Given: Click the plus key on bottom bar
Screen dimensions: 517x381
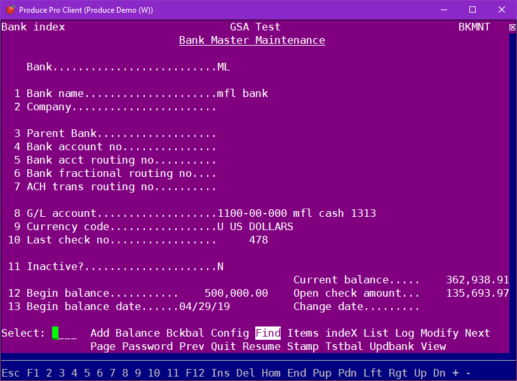Looking at the screenshot, I should 455,373.
